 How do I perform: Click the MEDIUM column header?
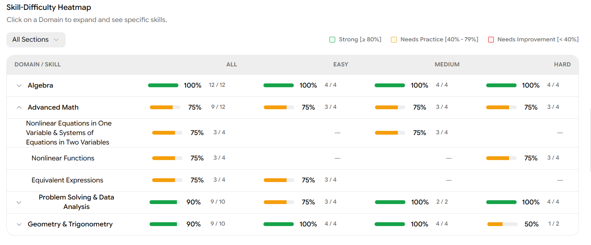(447, 64)
